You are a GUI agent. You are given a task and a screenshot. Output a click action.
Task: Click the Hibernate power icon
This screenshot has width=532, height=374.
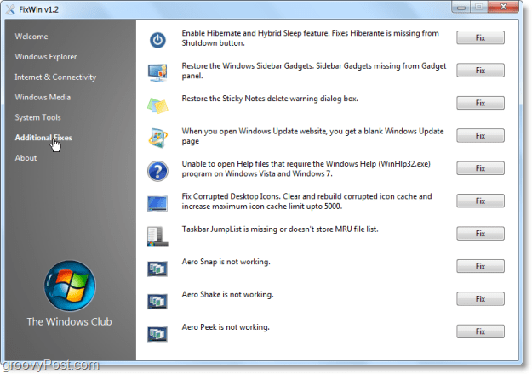pyautogui.click(x=157, y=40)
